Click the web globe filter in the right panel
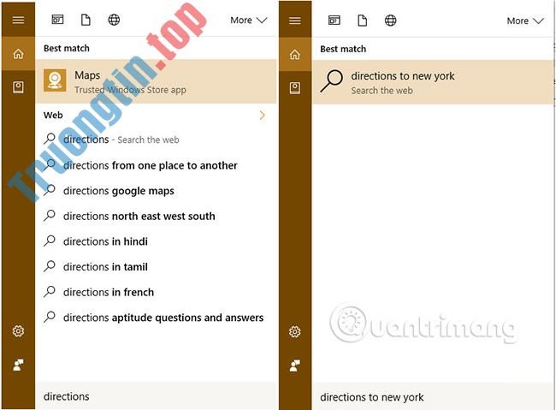The image size is (556, 410). coord(390,20)
